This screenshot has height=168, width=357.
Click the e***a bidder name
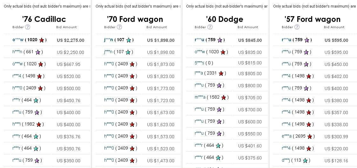(x=286, y=136)
